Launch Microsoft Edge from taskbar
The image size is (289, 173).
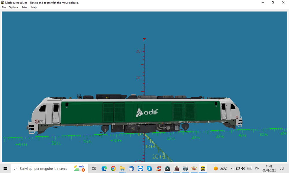[104, 168]
